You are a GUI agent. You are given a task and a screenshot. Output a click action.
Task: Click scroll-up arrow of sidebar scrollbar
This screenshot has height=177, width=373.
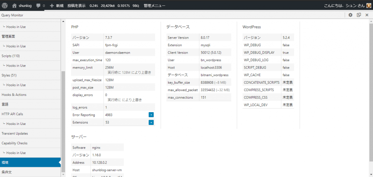click(x=63, y=21)
